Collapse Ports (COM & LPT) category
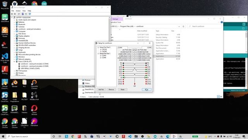Image resolution: width=248 pixels, height=139 pixels. pyautogui.click(x=14, y=62)
